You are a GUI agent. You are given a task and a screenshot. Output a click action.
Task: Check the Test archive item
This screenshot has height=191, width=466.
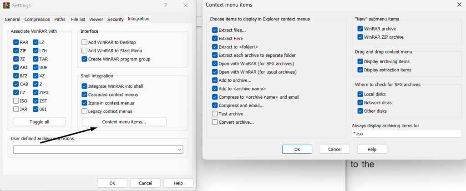click(215, 114)
